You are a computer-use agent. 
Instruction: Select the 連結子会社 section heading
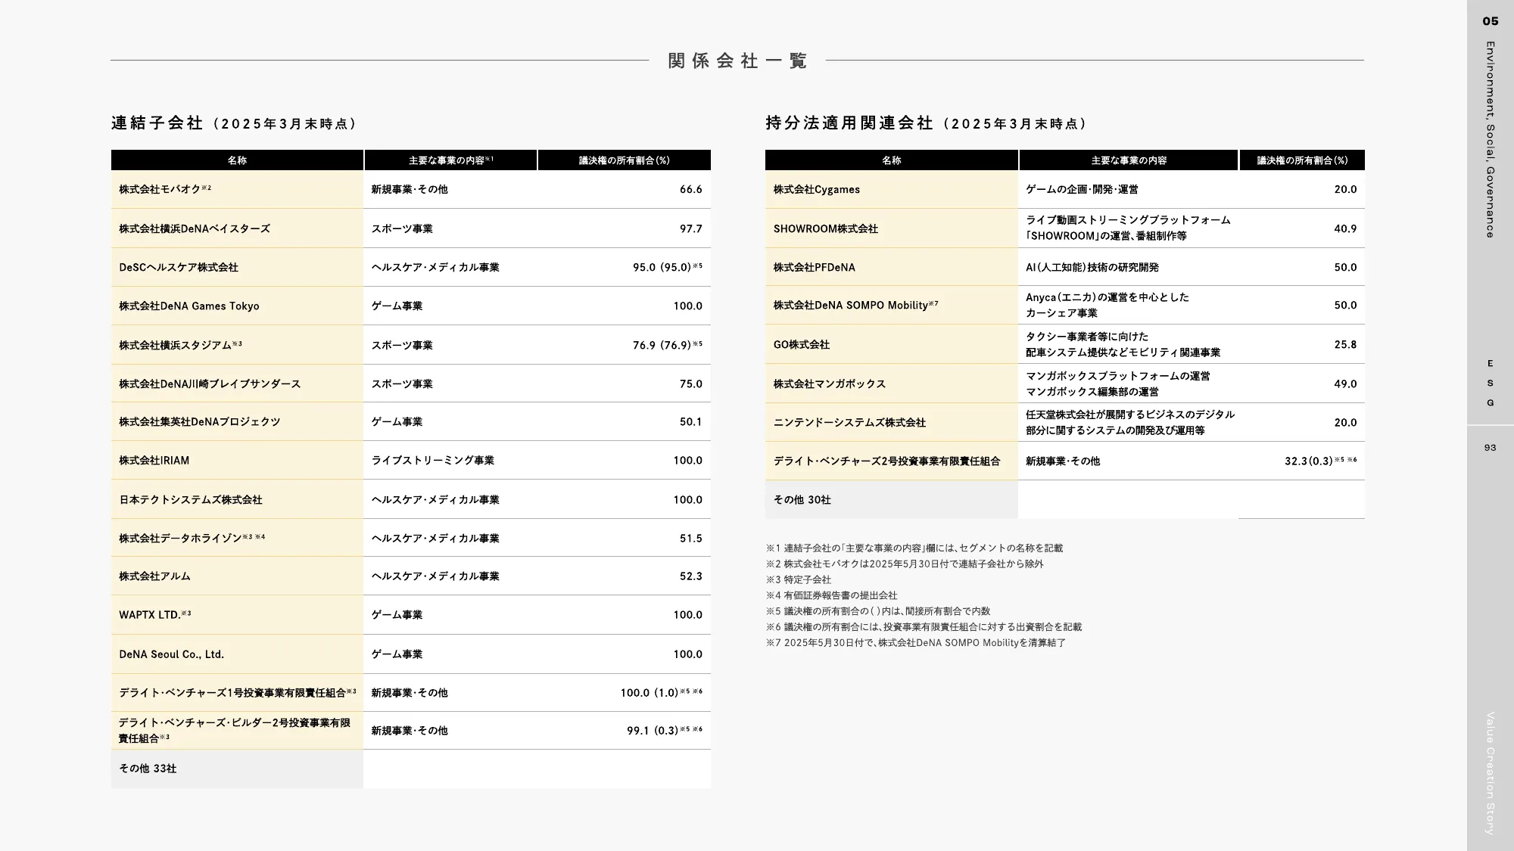click(x=159, y=123)
